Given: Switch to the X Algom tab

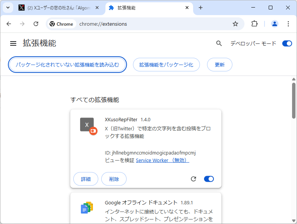Looking at the screenshot, I should point(59,8).
